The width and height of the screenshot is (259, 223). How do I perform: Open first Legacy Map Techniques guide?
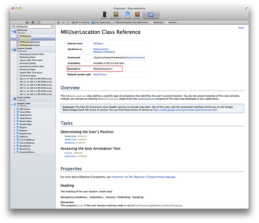click(x=31, y=60)
